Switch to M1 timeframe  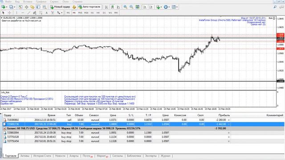pos(68,13)
